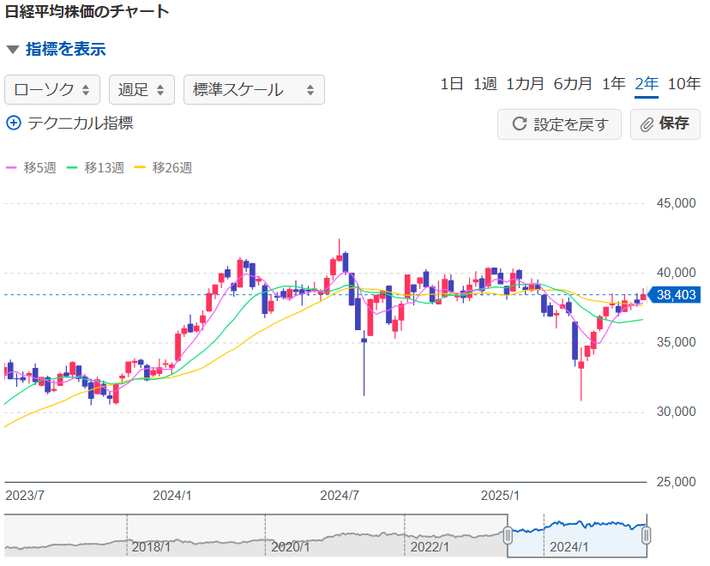Click the 45,000 y-axis label
Image resolution: width=710 pixels, height=566 pixels.
[676, 203]
